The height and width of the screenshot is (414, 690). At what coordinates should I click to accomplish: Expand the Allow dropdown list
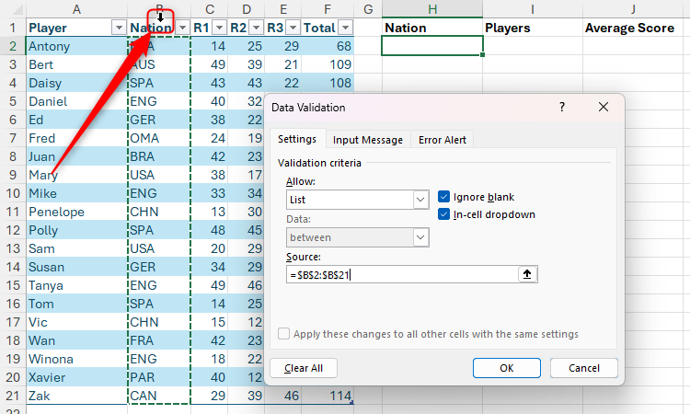[x=420, y=200]
